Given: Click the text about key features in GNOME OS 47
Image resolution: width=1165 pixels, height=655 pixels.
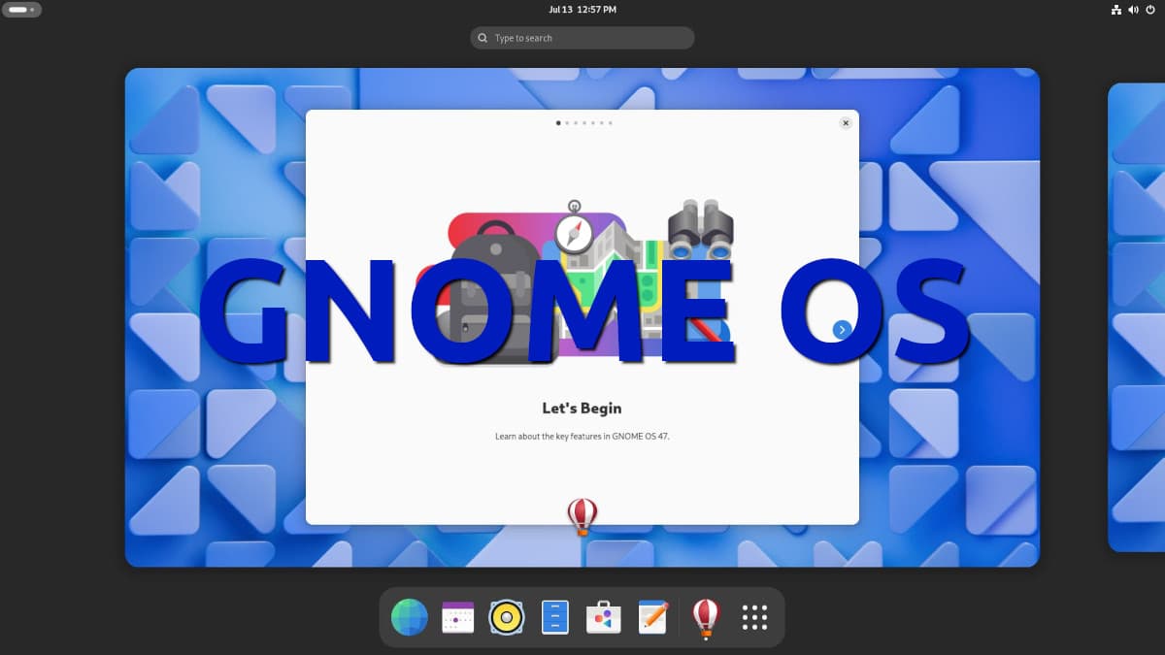Looking at the screenshot, I should [x=582, y=437].
